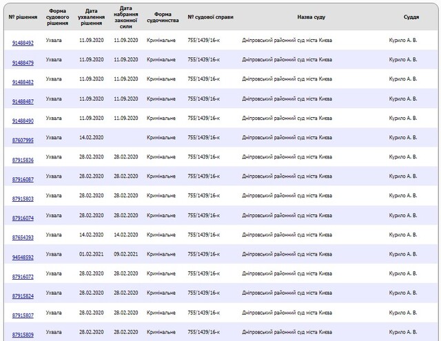Image resolution: width=441 pixels, height=341 pixels.
Task: Click the 'Назва суду' column header
Action: [311, 17]
